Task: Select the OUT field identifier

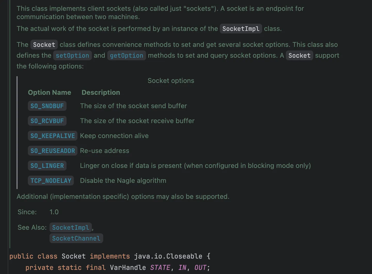Action: (x=200, y=268)
